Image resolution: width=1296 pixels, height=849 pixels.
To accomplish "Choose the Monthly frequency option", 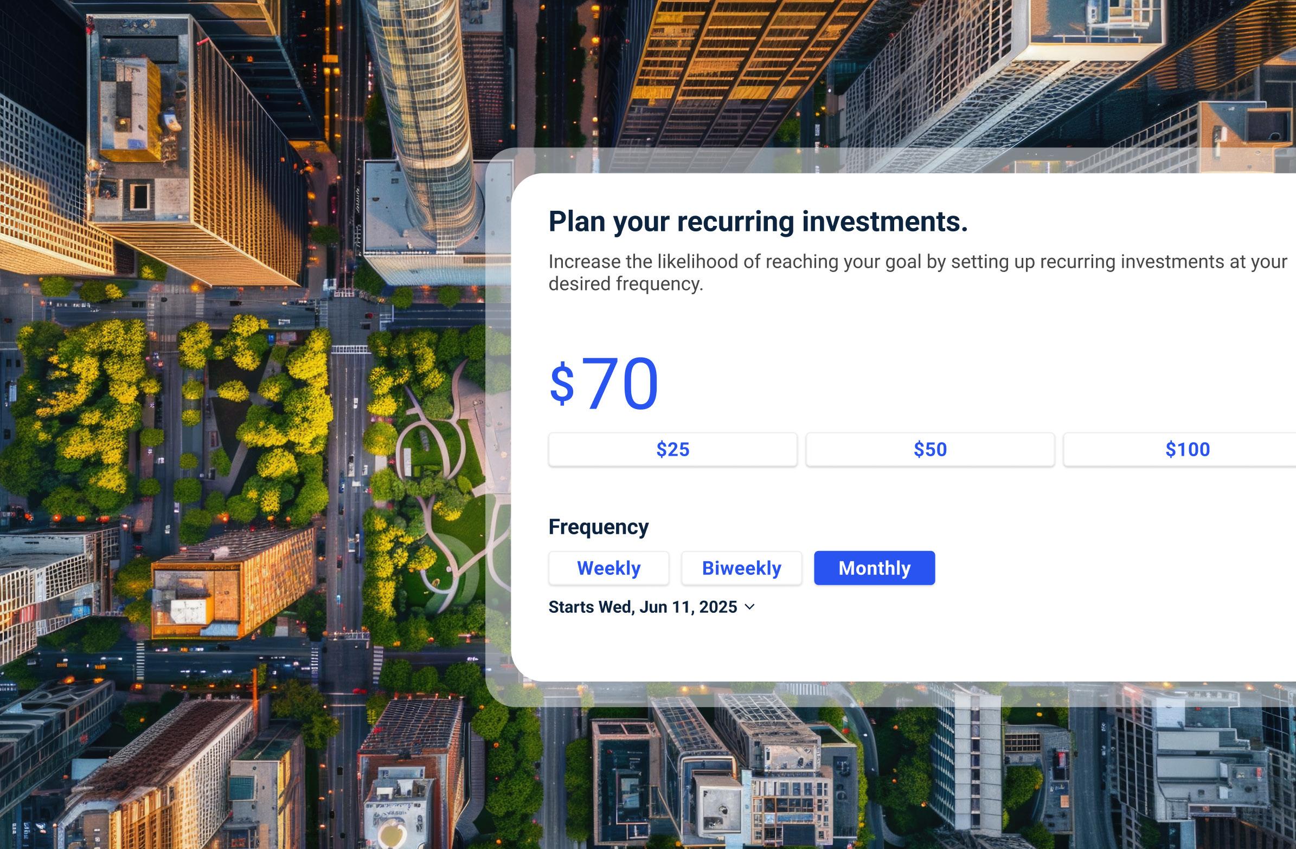I will 874,568.
